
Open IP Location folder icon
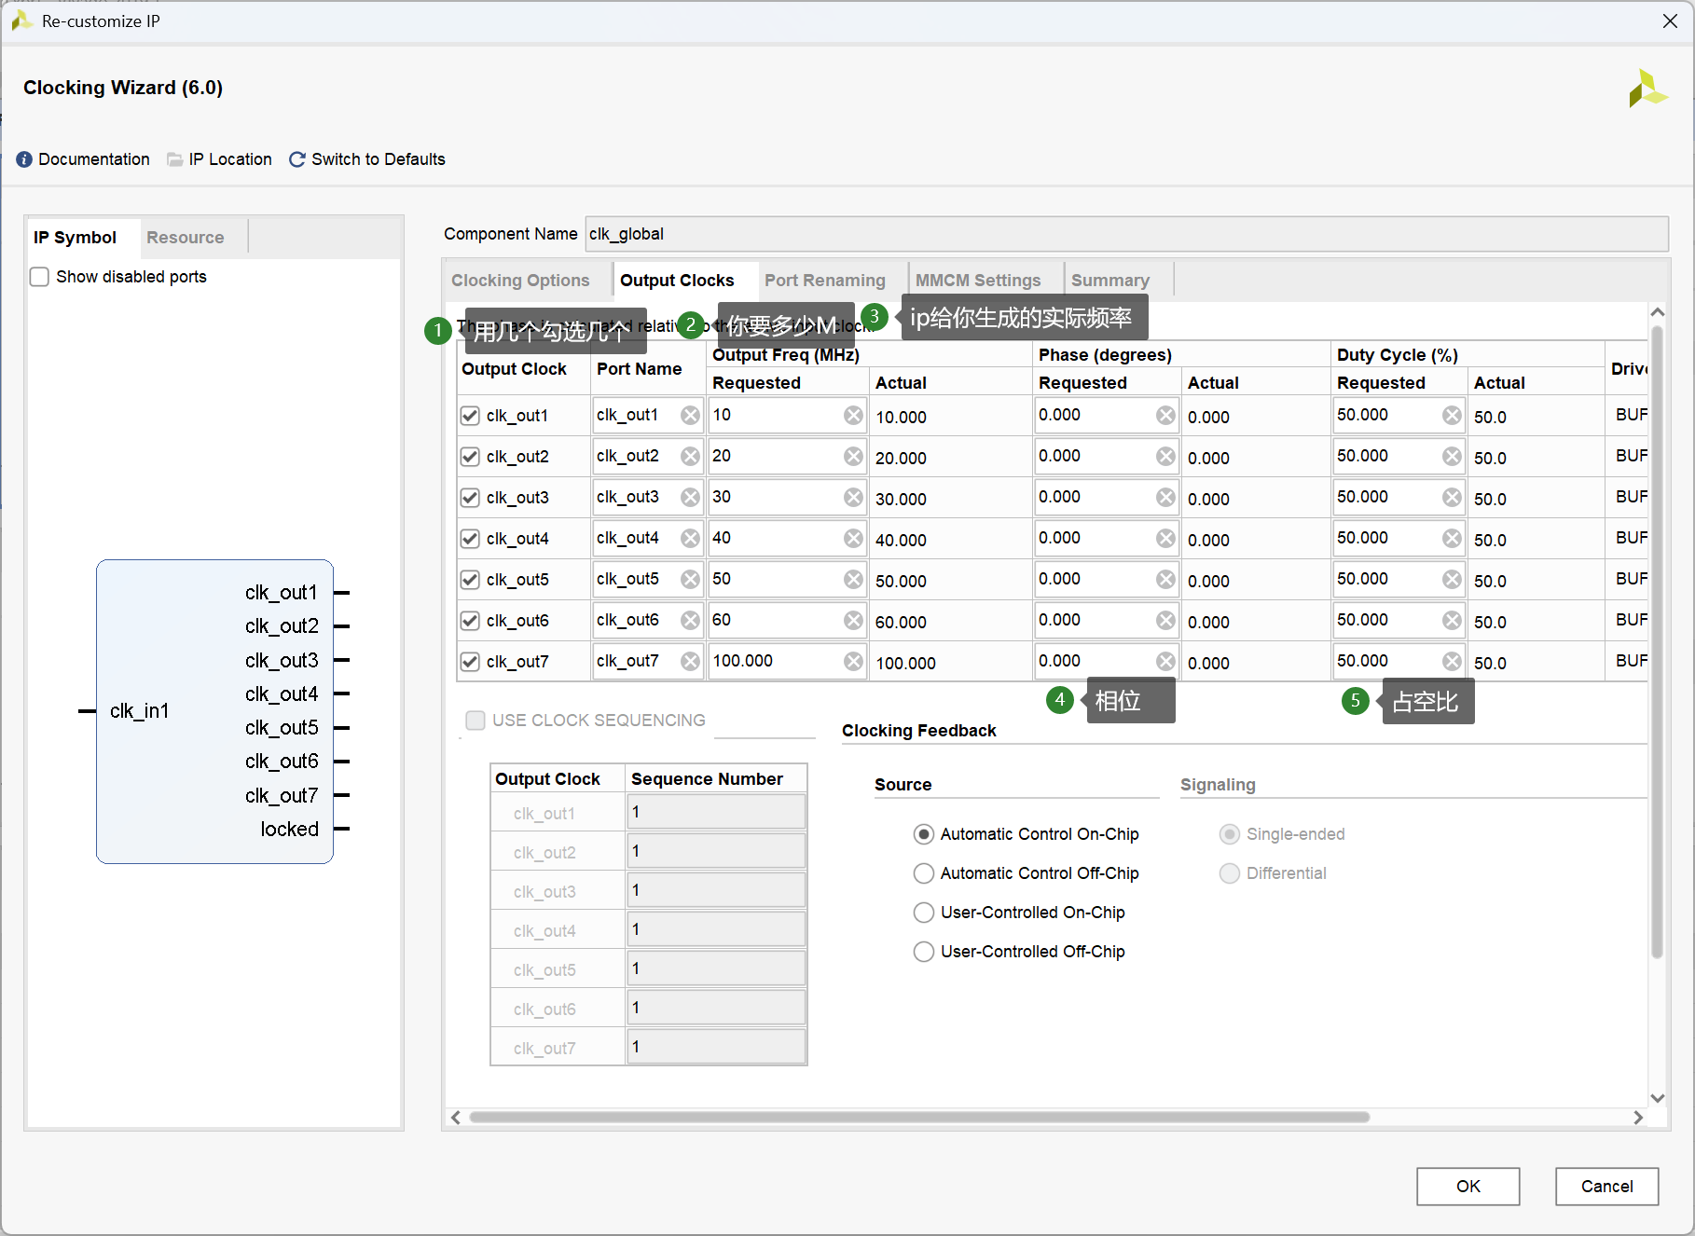coord(174,159)
